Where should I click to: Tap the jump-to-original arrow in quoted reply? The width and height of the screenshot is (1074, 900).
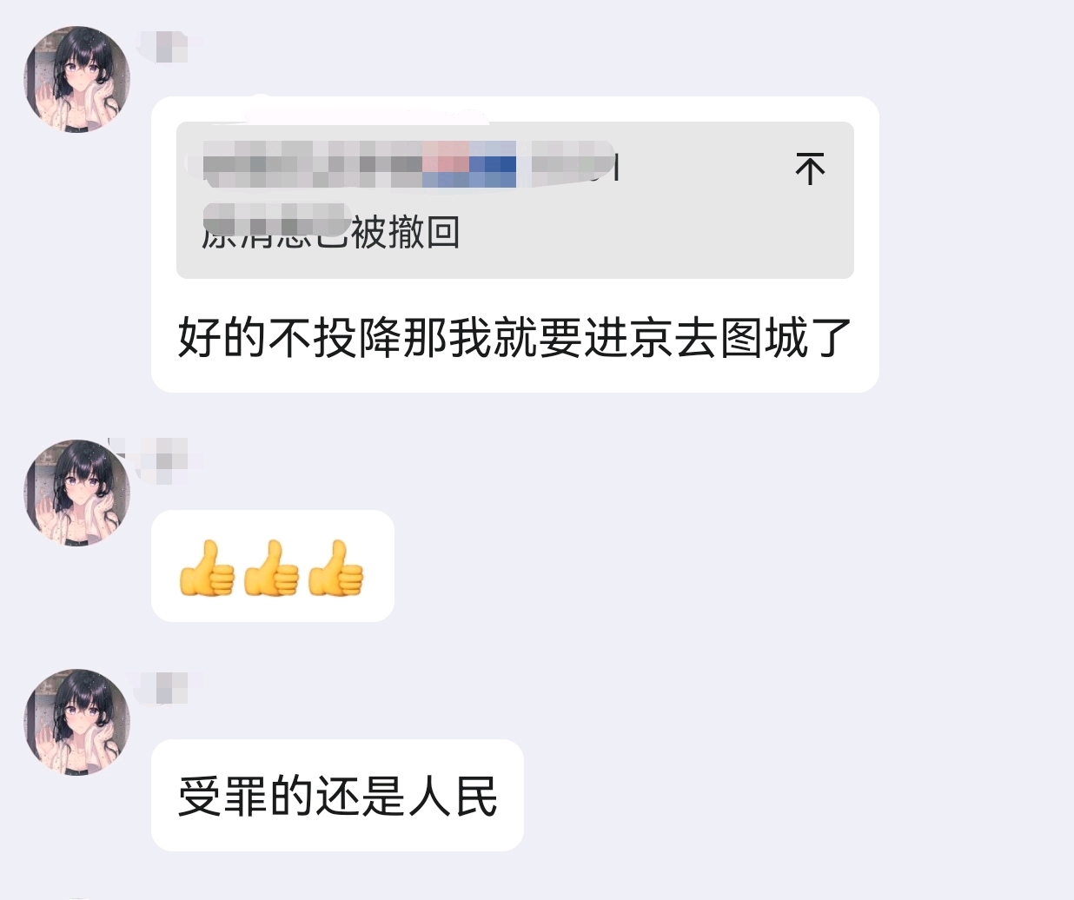810,169
